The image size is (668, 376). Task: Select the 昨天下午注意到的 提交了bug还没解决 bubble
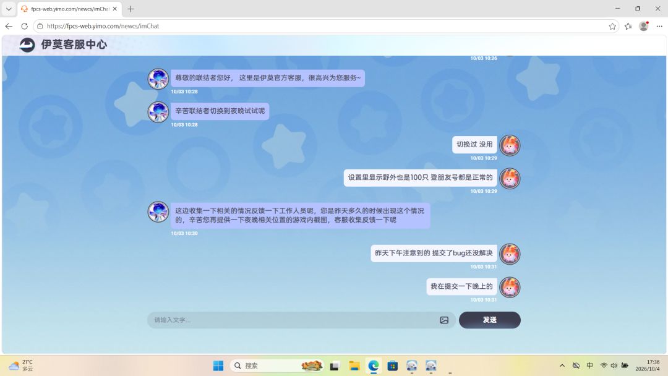[x=434, y=253]
